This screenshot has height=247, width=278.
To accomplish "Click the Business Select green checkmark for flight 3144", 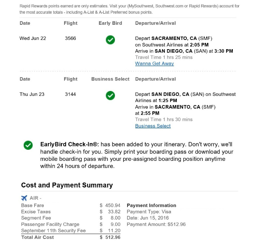I will pyautogui.click(x=110, y=96).
